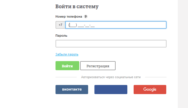Click the Пароль field label
Screen dimensions: 188x108
point(61,36)
